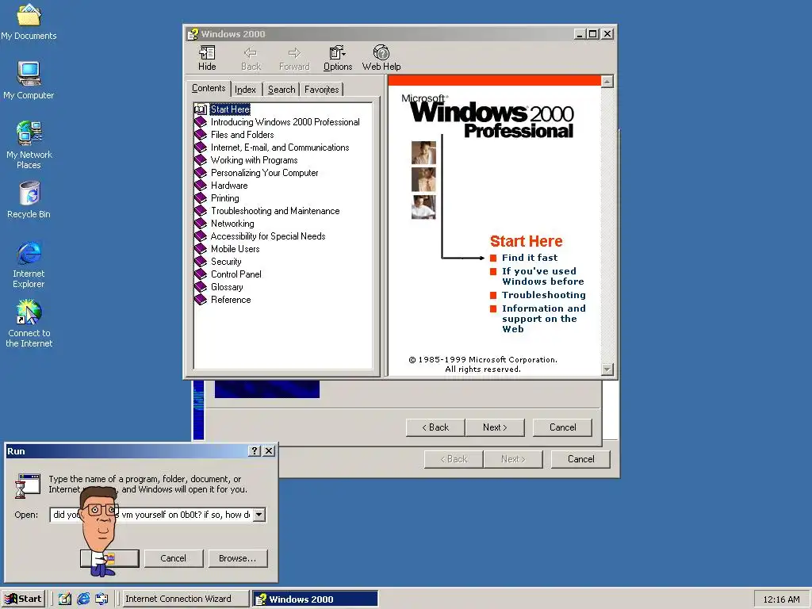Click book icon beside Networking

point(201,224)
